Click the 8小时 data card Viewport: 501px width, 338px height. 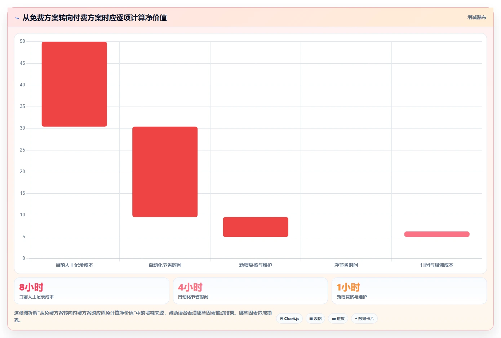92,291
